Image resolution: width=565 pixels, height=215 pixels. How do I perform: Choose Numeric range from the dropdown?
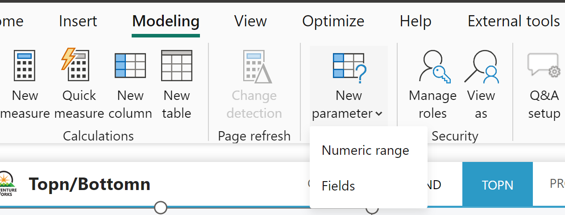pyautogui.click(x=366, y=151)
